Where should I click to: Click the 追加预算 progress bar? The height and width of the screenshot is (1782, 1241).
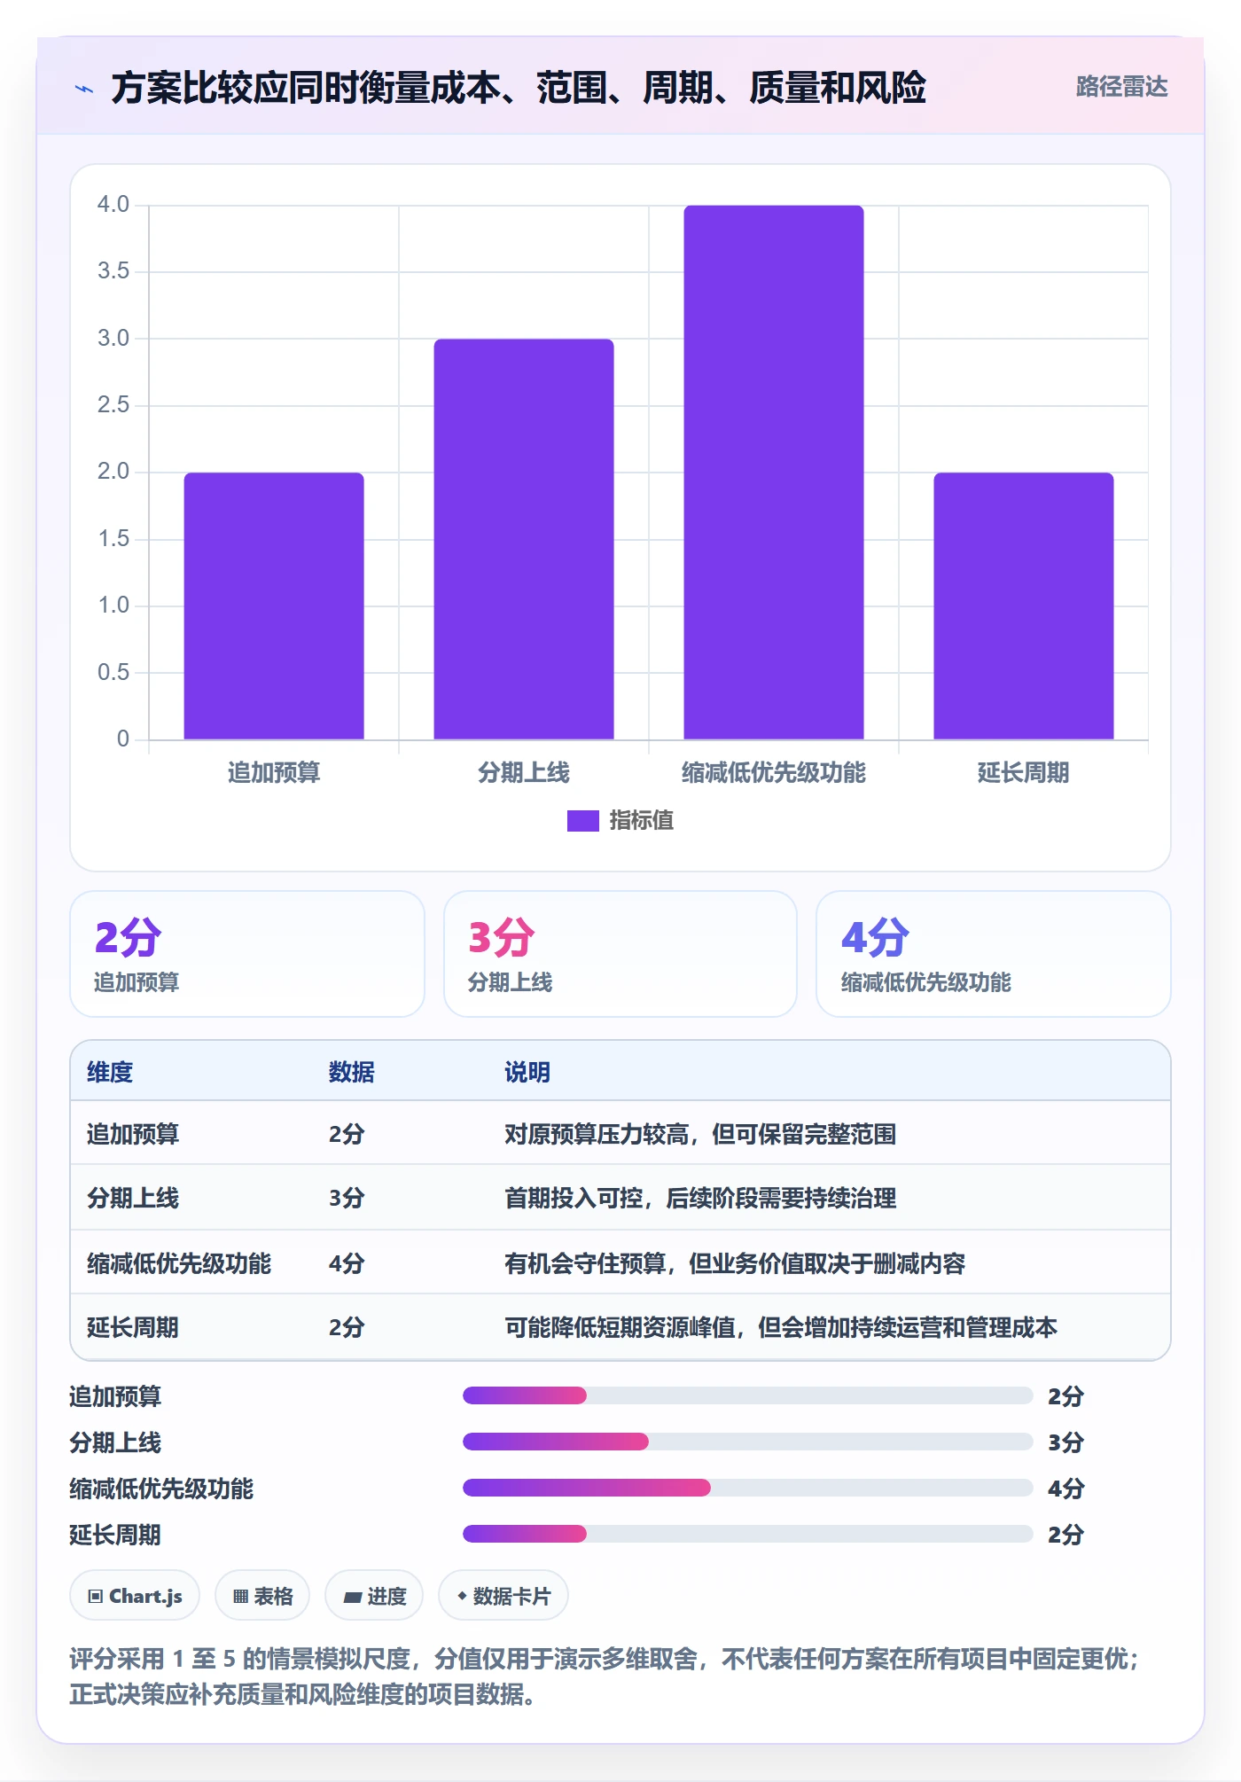pos(748,1395)
